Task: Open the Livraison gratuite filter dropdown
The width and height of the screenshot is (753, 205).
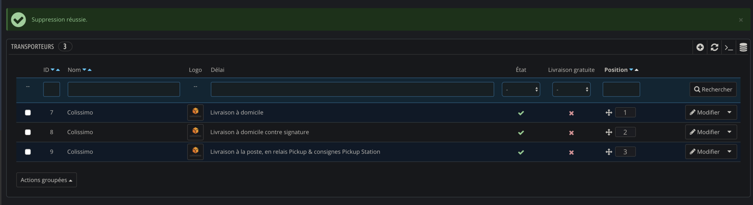Action: (x=571, y=89)
